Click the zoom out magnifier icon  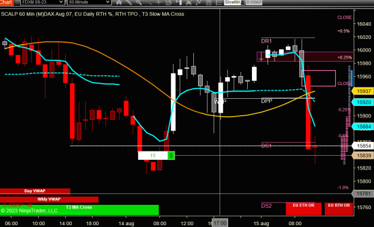[148, 2]
